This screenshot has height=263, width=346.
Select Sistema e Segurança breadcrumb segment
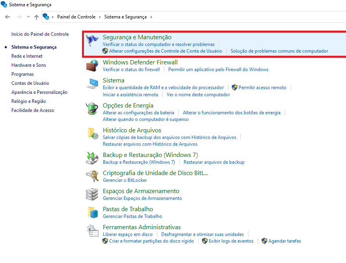coord(126,17)
